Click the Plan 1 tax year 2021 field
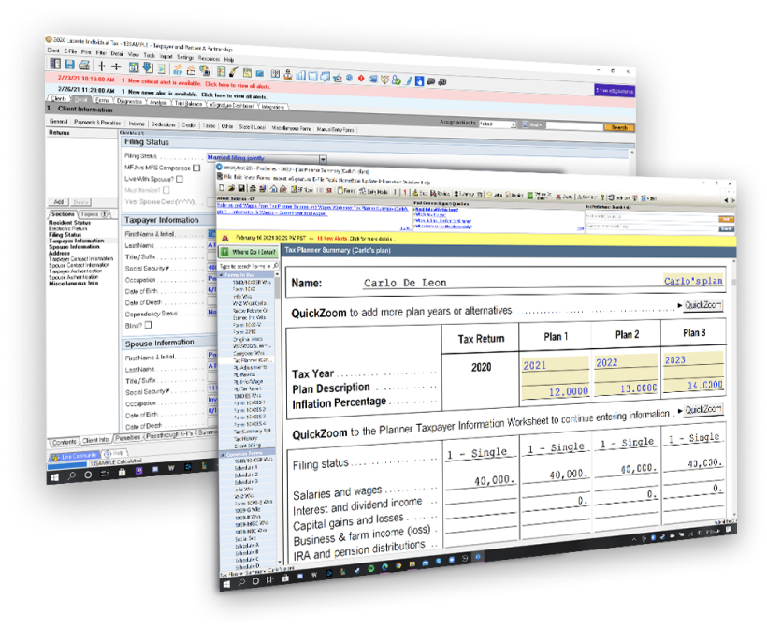The width and height of the screenshot is (767, 629). pos(556,365)
